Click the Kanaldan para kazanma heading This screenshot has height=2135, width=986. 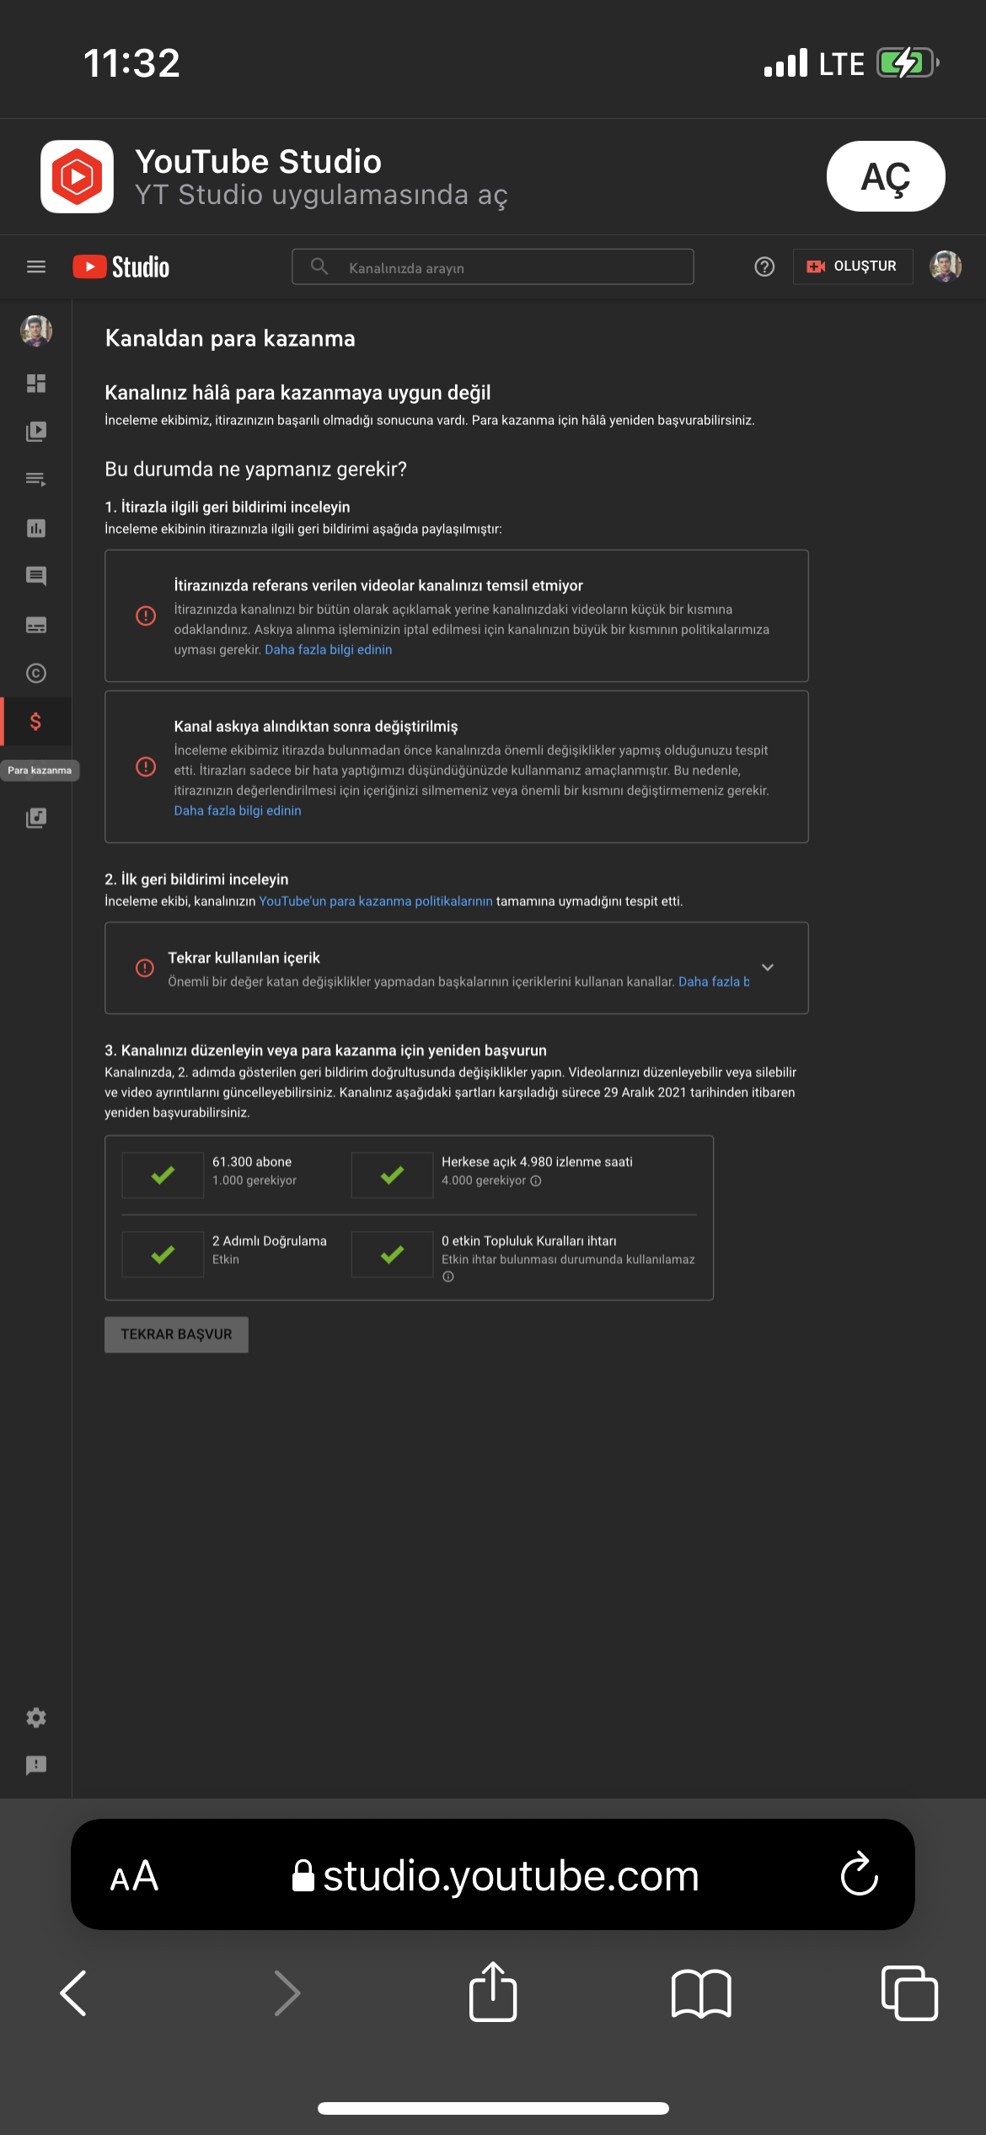coord(230,338)
